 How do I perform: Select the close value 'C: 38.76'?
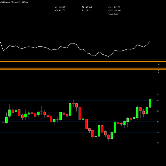tap(60, 11)
